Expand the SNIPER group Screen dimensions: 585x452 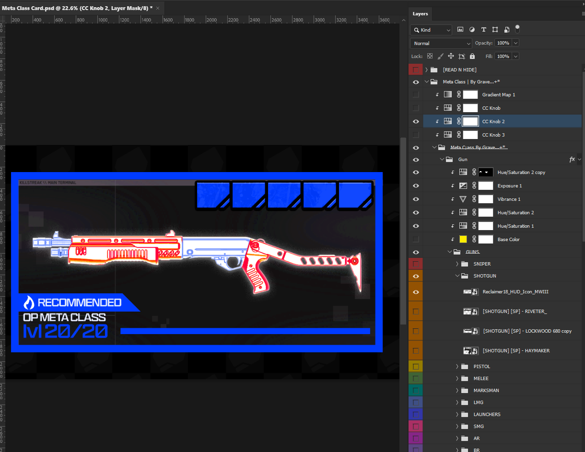[457, 264]
